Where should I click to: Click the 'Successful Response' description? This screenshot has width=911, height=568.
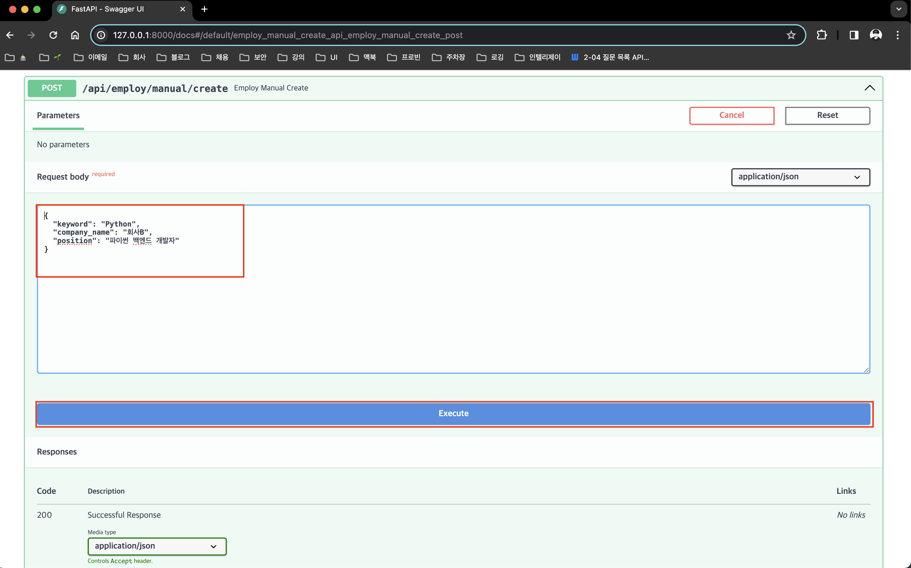(x=124, y=515)
